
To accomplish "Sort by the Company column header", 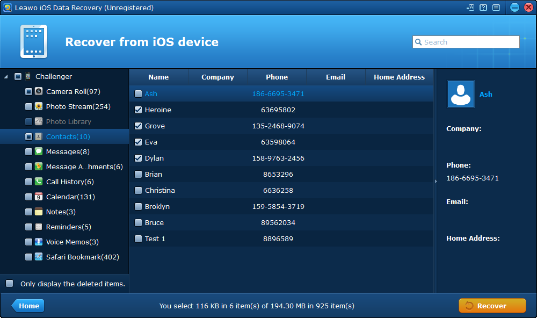I will (218, 77).
